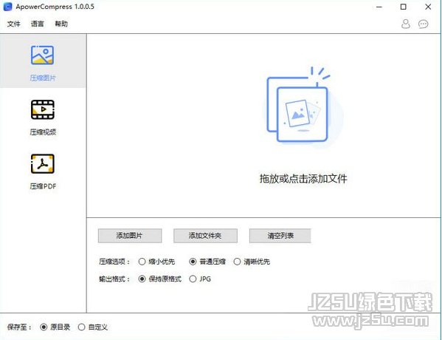Image resolution: width=442 pixels, height=340 pixels.
Task: Click the drop-zone image illustration to add files
Action: (x=303, y=107)
